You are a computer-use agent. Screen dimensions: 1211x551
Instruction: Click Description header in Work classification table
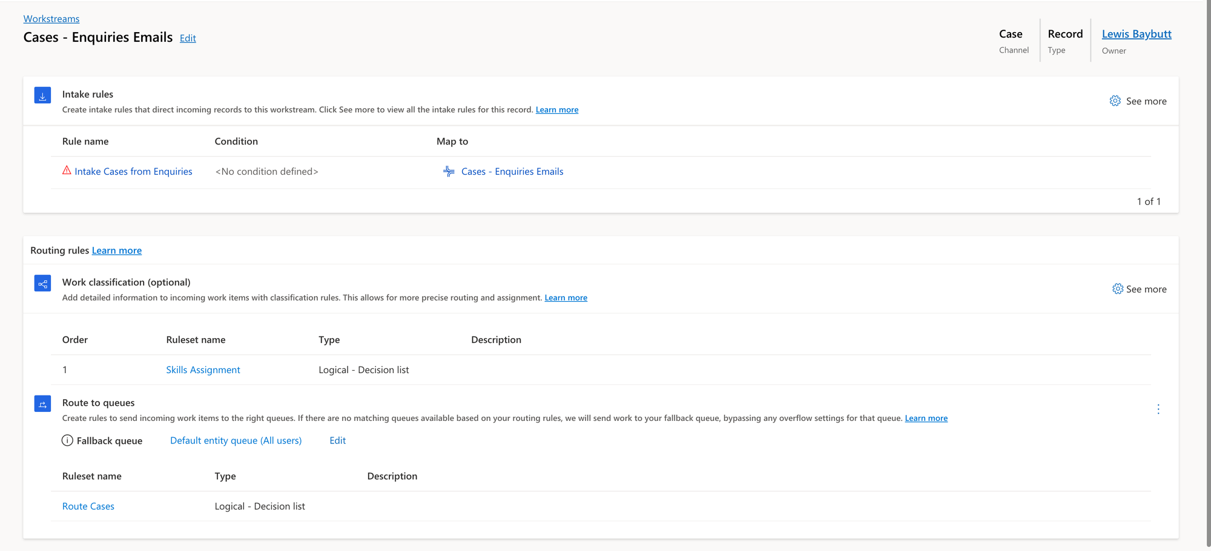click(496, 339)
